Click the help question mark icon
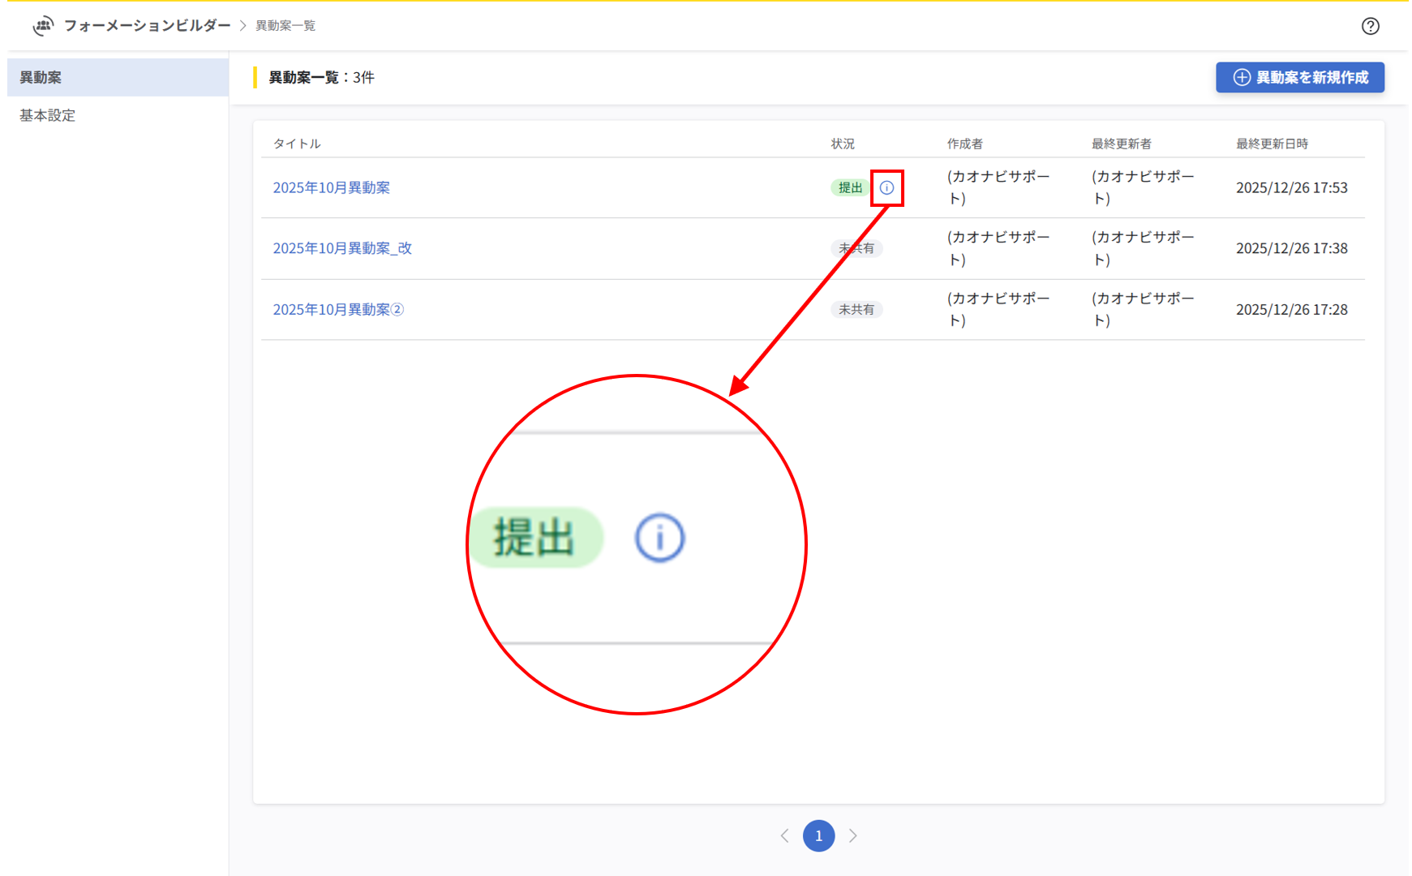This screenshot has height=876, width=1412. 1370,26
